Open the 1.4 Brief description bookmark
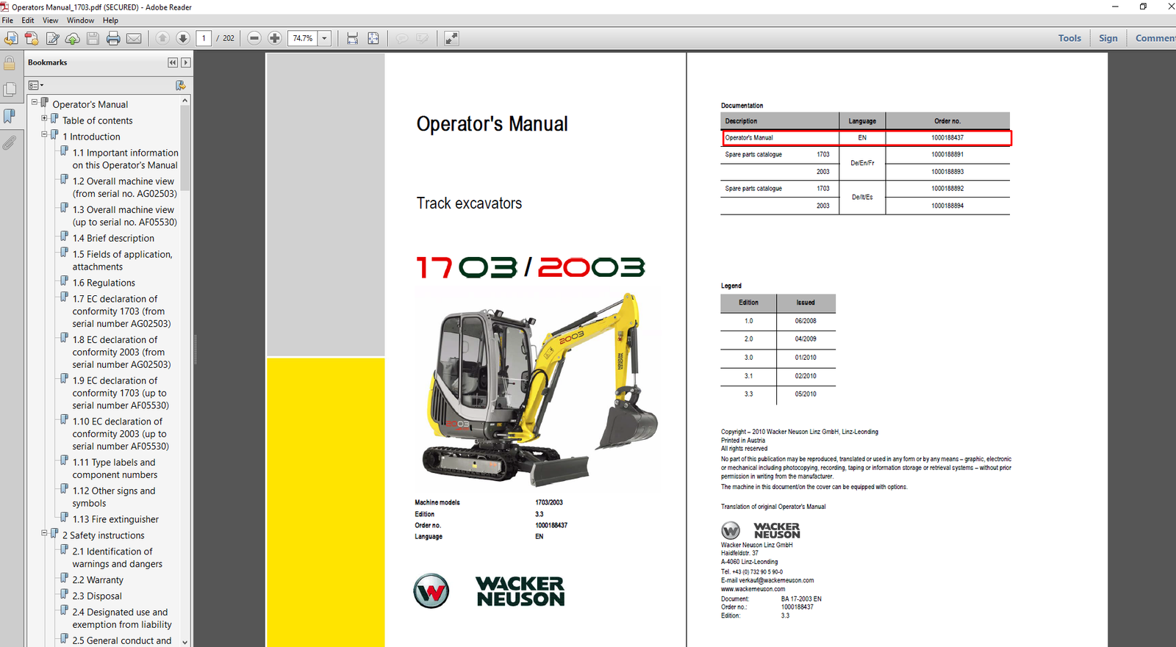The height and width of the screenshot is (647, 1176). [113, 238]
